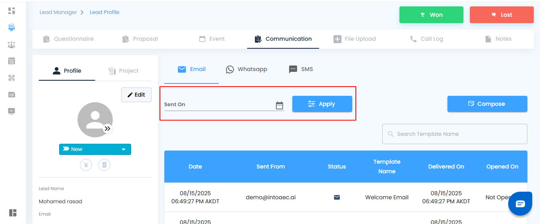
Task: Click the Status column header
Action: (337, 167)
